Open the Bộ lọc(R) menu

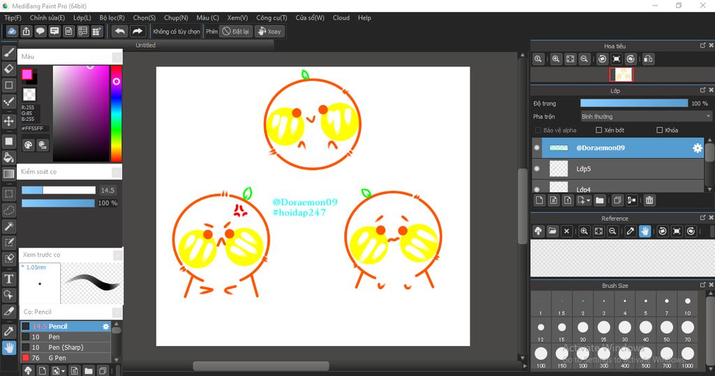pos(112,17)
